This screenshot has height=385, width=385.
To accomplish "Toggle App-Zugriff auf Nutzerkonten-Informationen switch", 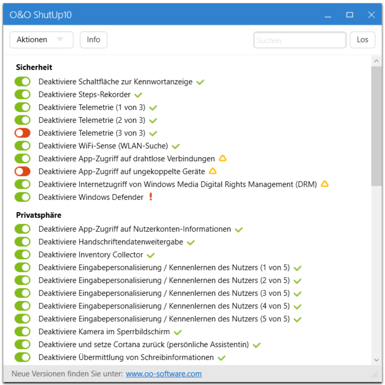I will click(23, 229).
